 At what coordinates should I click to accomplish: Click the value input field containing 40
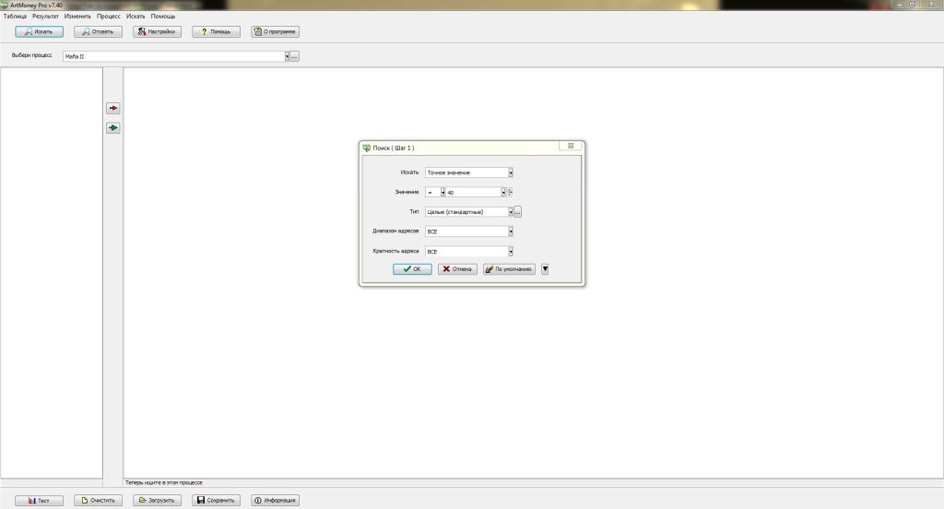click(473, 192)
